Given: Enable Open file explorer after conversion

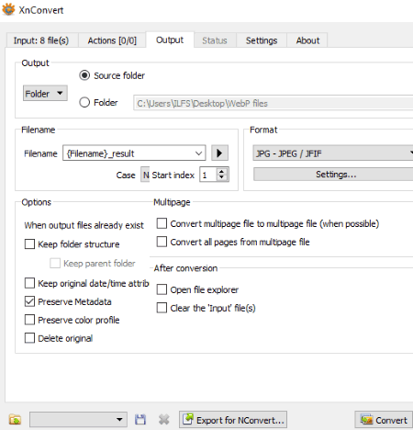Looking at the screenshot, I should 162,289.
